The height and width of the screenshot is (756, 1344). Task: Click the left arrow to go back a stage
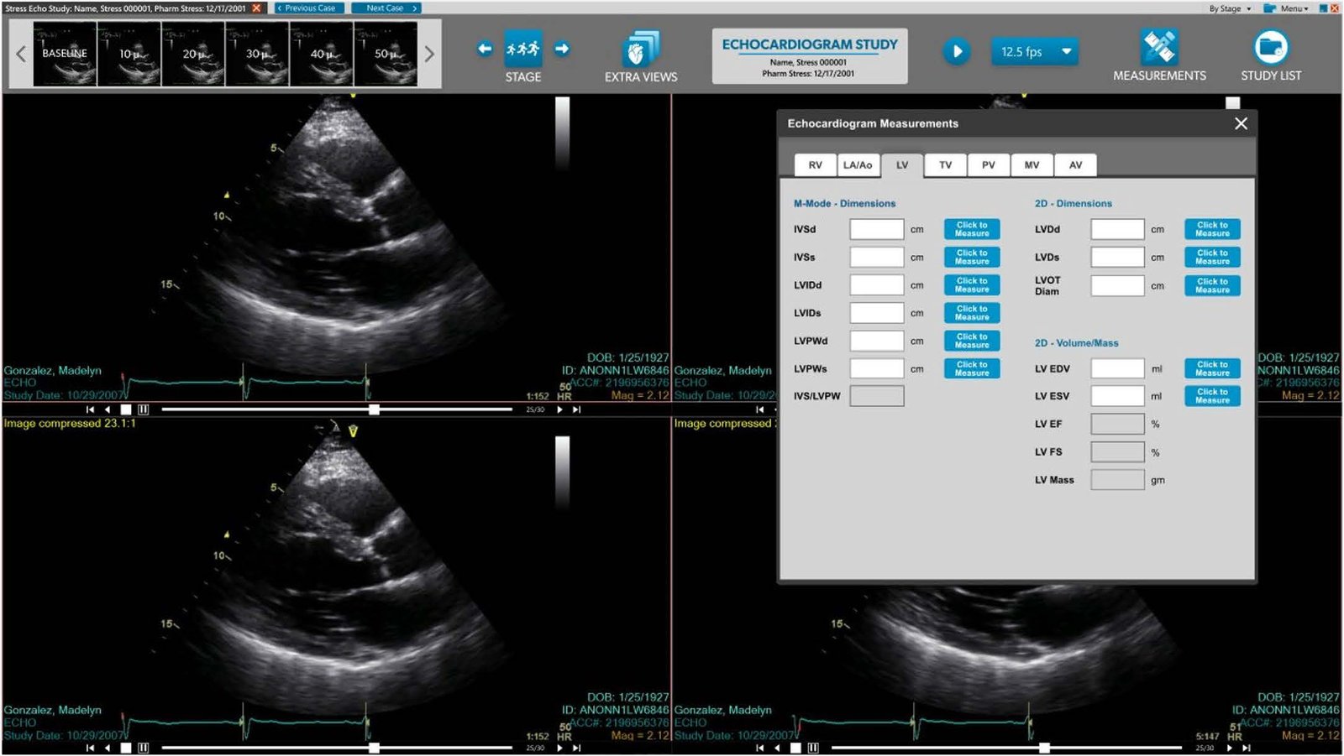click(x=485, y=49)
